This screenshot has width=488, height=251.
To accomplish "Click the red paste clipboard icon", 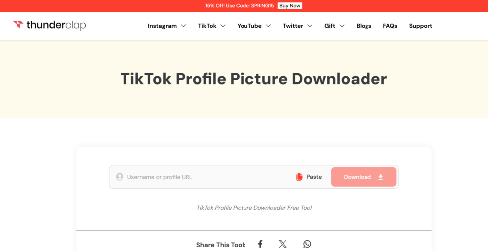I will click(x=299, y=177).
